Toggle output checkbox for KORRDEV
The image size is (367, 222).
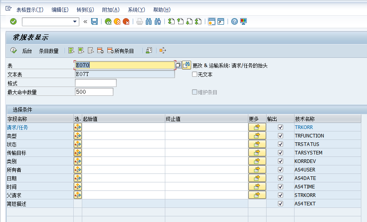click(280, 161)
